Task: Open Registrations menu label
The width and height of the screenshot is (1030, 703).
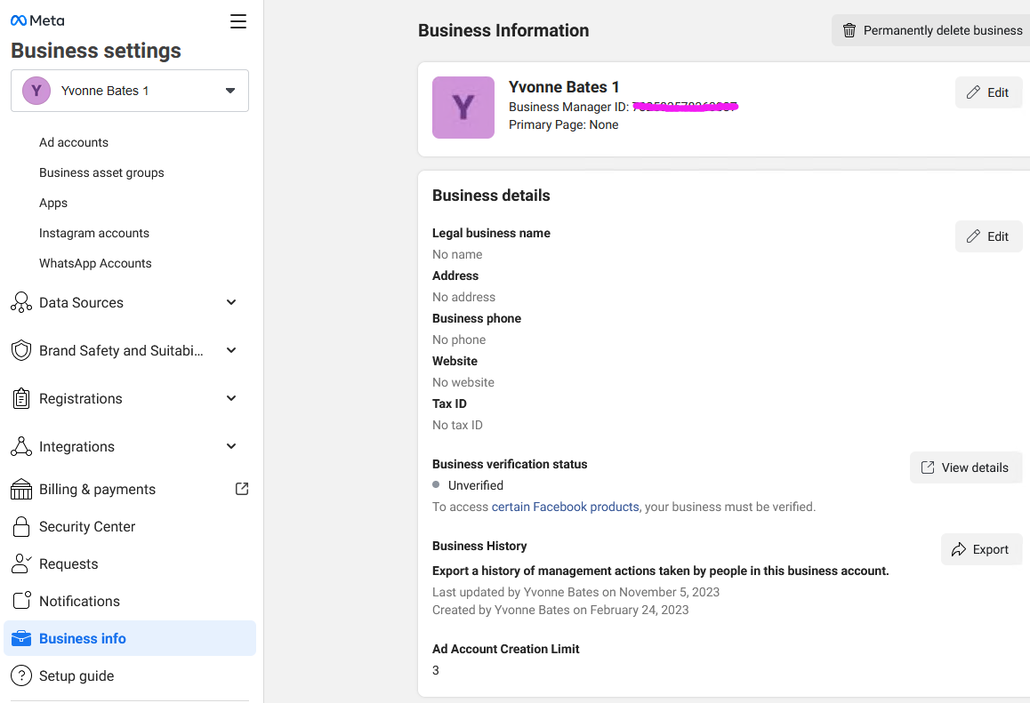Action: [81, 398]
